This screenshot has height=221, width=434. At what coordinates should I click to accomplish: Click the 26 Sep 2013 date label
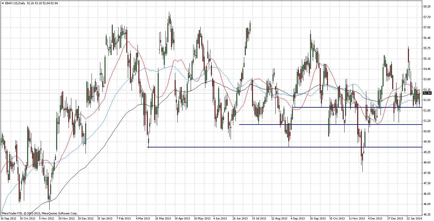317,218
